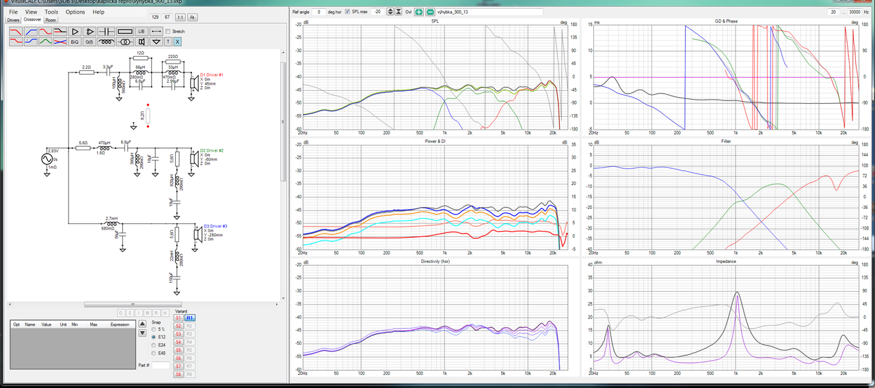
Task: Move optimizer row down with arrow button
Action: 142,333
